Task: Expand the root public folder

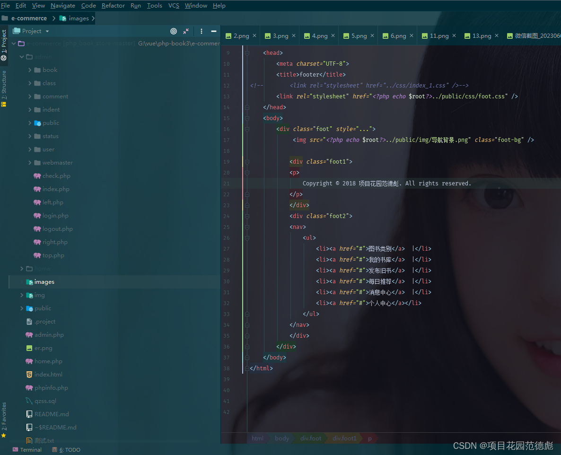Action: coord(22,308)
